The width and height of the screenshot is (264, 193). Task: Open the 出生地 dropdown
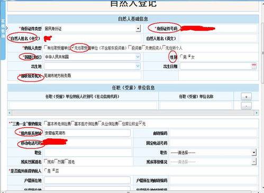pos(138,66)
